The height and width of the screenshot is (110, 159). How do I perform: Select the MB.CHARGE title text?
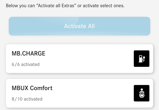29,54
